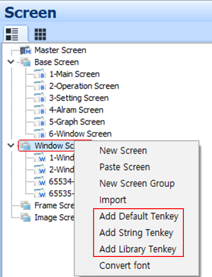Viewport: 212px width, 277px height.
Task: Select Add Default Tenkey option
Action: pyautogui.click(x=139, y=216)
